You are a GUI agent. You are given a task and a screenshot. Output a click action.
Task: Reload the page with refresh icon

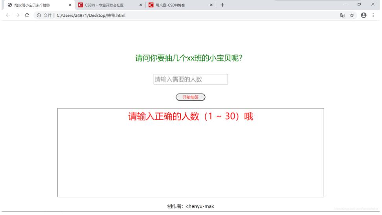(27, 15)
